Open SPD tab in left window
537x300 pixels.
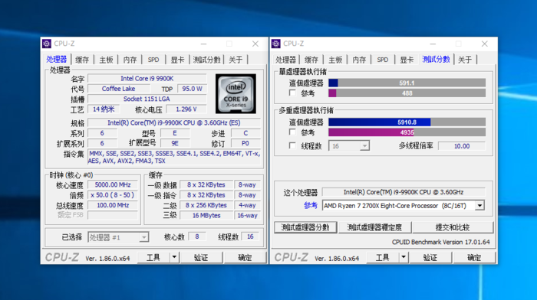[x=153, y=60]
